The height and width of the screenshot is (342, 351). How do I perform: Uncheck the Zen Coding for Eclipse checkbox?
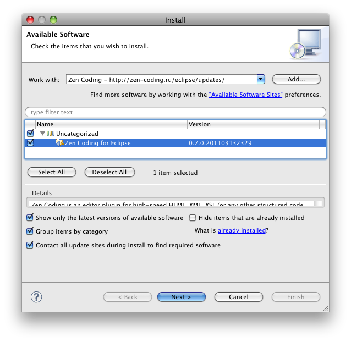click(30, 143)
